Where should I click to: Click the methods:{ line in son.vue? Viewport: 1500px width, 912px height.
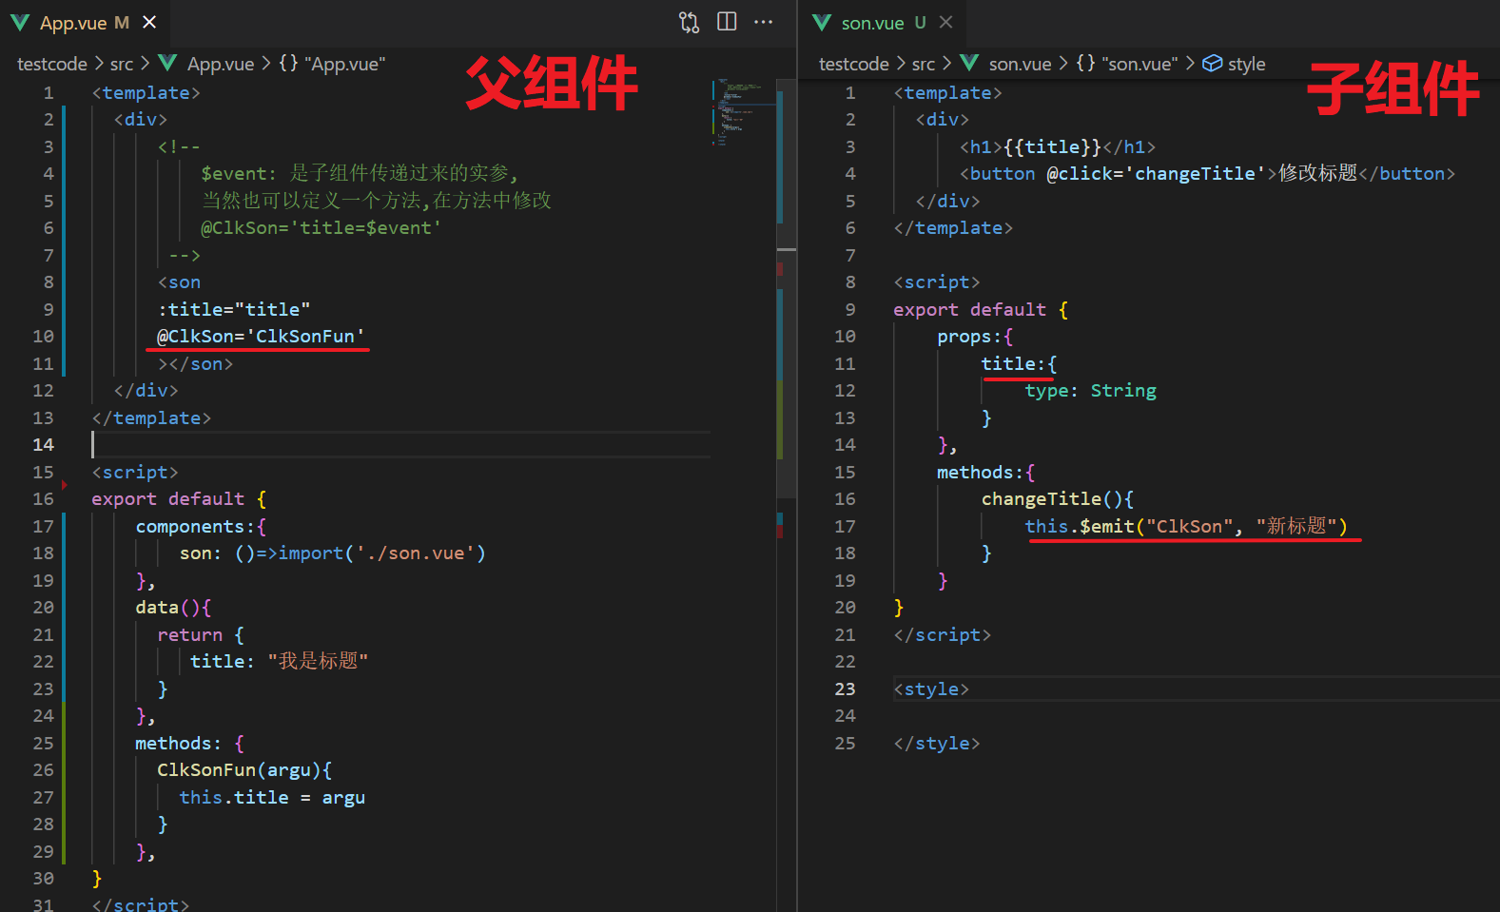(986, 472)
